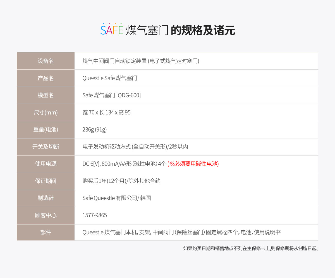Select customer center number 1577-9865

95,215
